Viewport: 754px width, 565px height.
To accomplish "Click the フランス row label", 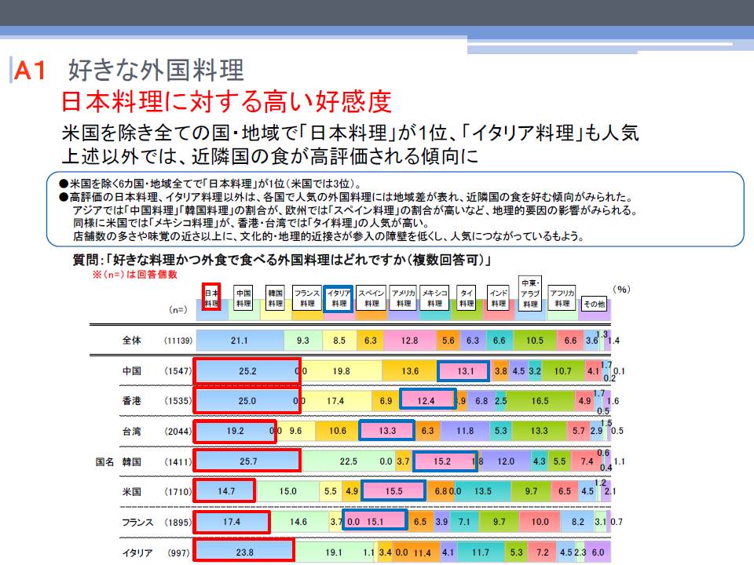I will 137,522.
